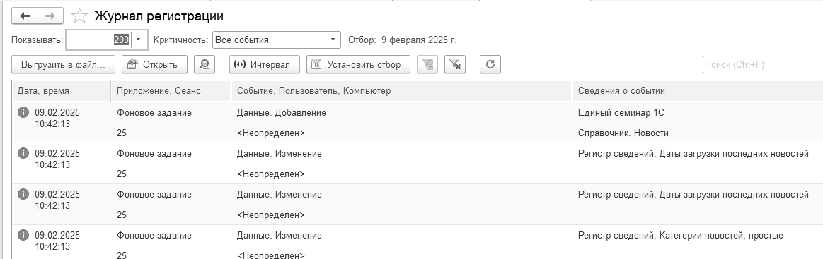823x259 pixels.
Task: Click the Интервал button
Action: coord(264,64)
